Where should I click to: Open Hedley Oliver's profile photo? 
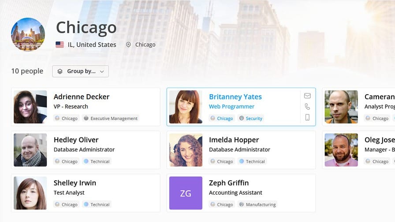click(30, 150)
